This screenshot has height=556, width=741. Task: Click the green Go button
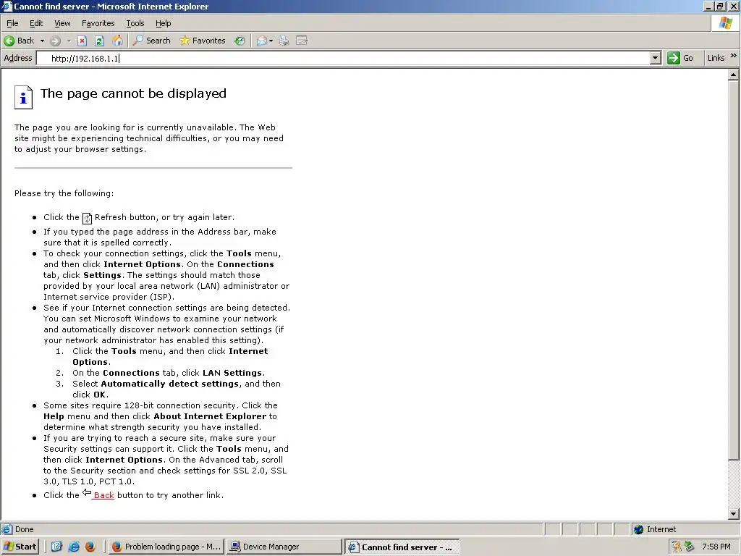pyautogui.click(x=680, y=58)
